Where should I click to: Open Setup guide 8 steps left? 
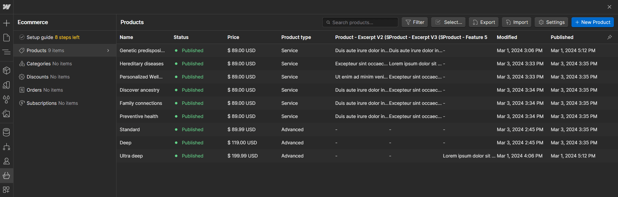click(x=65, y=37)
